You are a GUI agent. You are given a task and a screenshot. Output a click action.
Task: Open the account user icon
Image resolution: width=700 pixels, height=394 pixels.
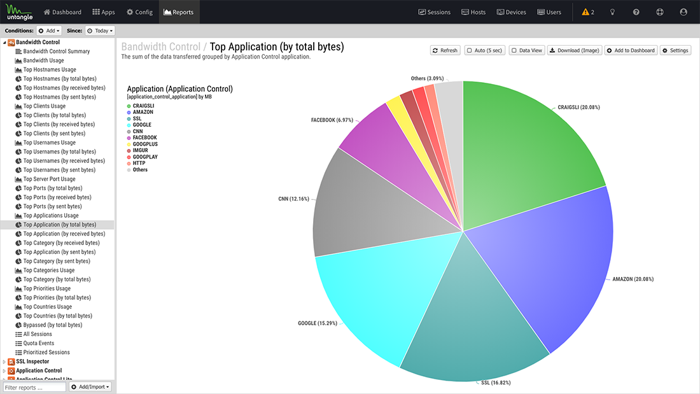pyautogui.click(x=683, y=12)
